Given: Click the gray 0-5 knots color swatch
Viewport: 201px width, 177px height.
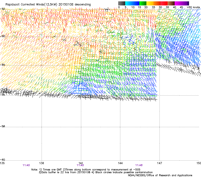Looking at the screenshot, I should pyautogui.click(x=122, y=3).
